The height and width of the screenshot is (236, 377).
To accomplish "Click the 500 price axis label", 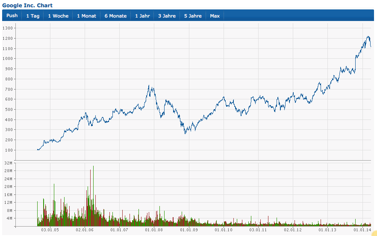I will (9, 109).
